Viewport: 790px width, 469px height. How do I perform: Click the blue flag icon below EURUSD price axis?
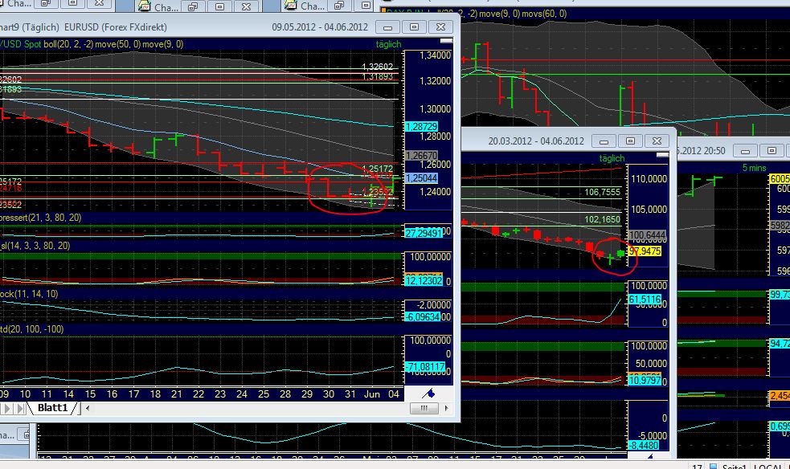429,394
